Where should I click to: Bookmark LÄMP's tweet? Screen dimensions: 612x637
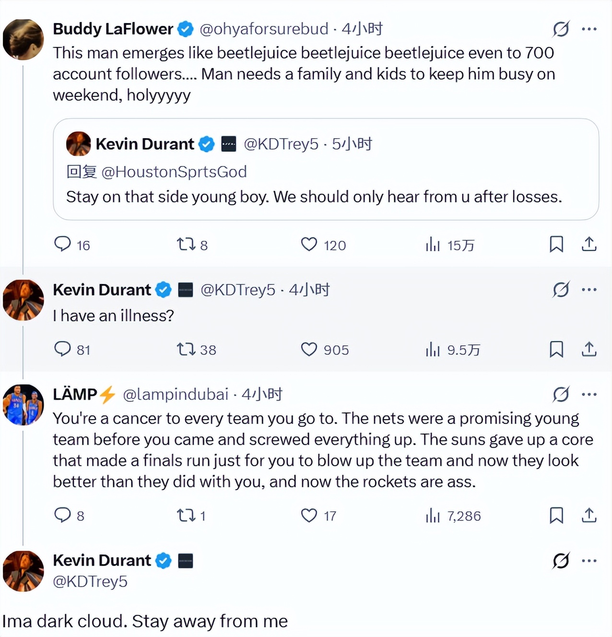[556, 515]
